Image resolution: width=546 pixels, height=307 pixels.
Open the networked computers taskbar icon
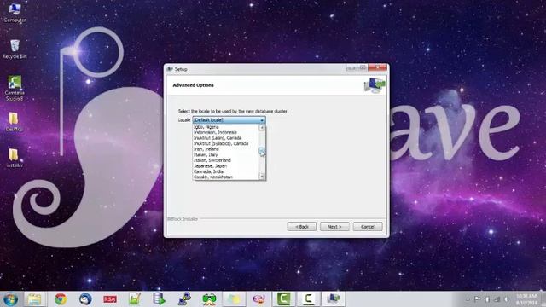[184, 299]
